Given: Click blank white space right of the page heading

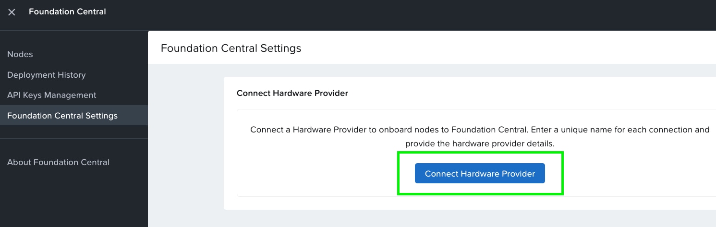Looking at the screenshot, I should point(480,48).
